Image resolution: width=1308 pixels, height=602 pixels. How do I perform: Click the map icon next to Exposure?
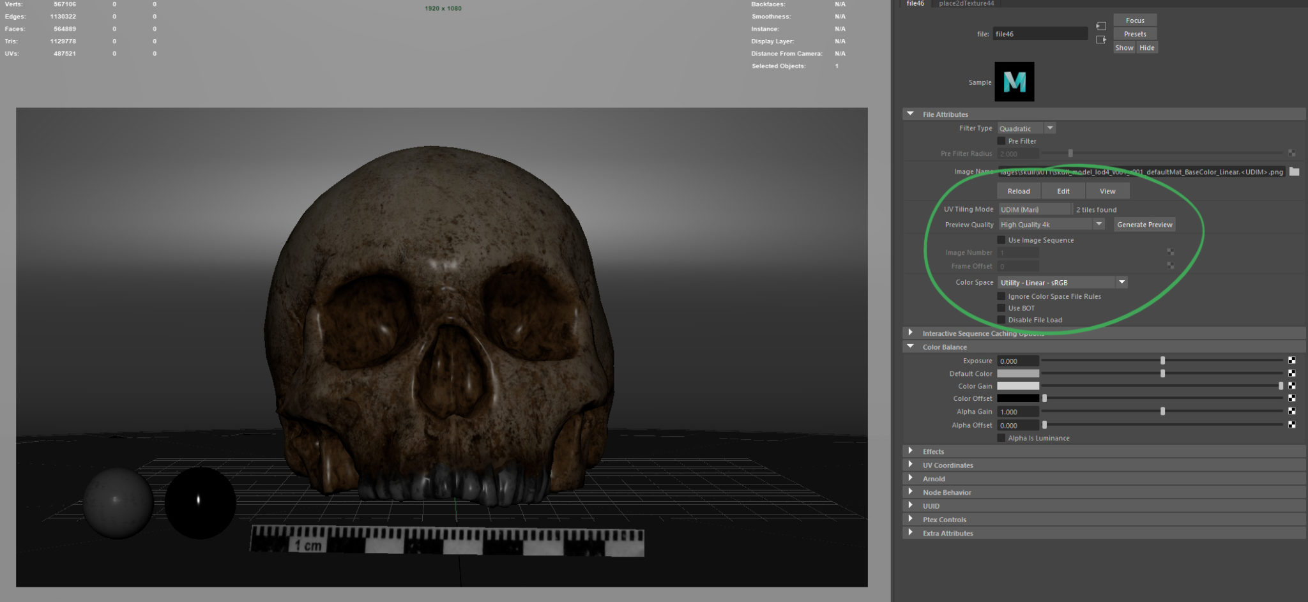coord(1293,360)
